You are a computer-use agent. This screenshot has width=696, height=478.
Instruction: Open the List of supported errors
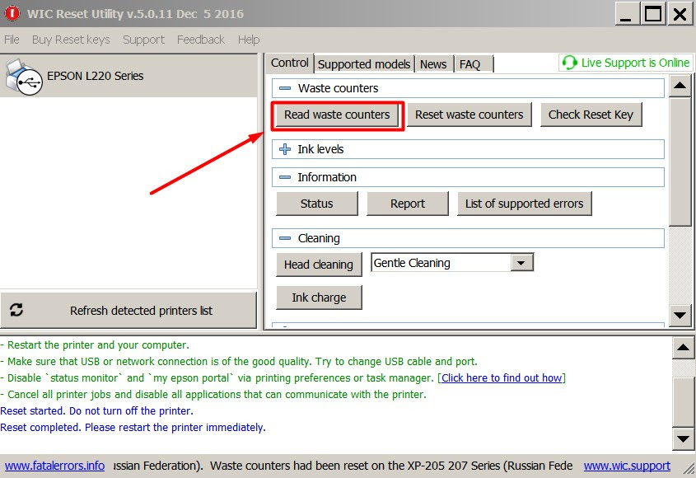[x=524, y=204]
